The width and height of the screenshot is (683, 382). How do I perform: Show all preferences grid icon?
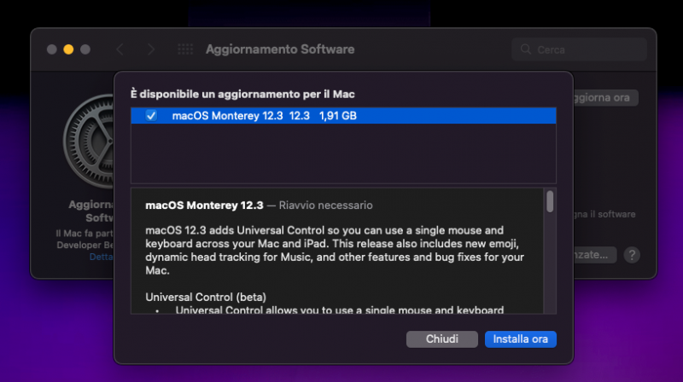pos(185,49)
